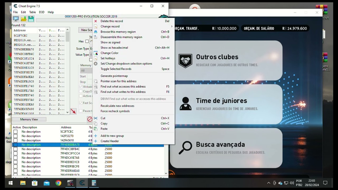This screenshot has width=338, height=190.
Task: Click the Change Color palette icon
Action: (96, 53)
